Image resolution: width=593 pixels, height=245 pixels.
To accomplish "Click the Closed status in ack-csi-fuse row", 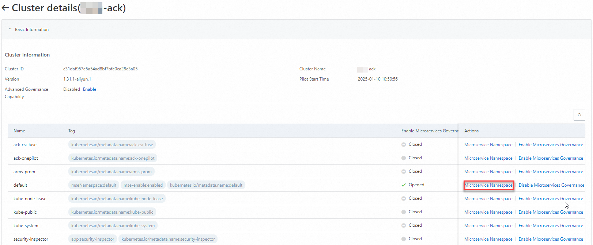I will (x=412, y=144).
